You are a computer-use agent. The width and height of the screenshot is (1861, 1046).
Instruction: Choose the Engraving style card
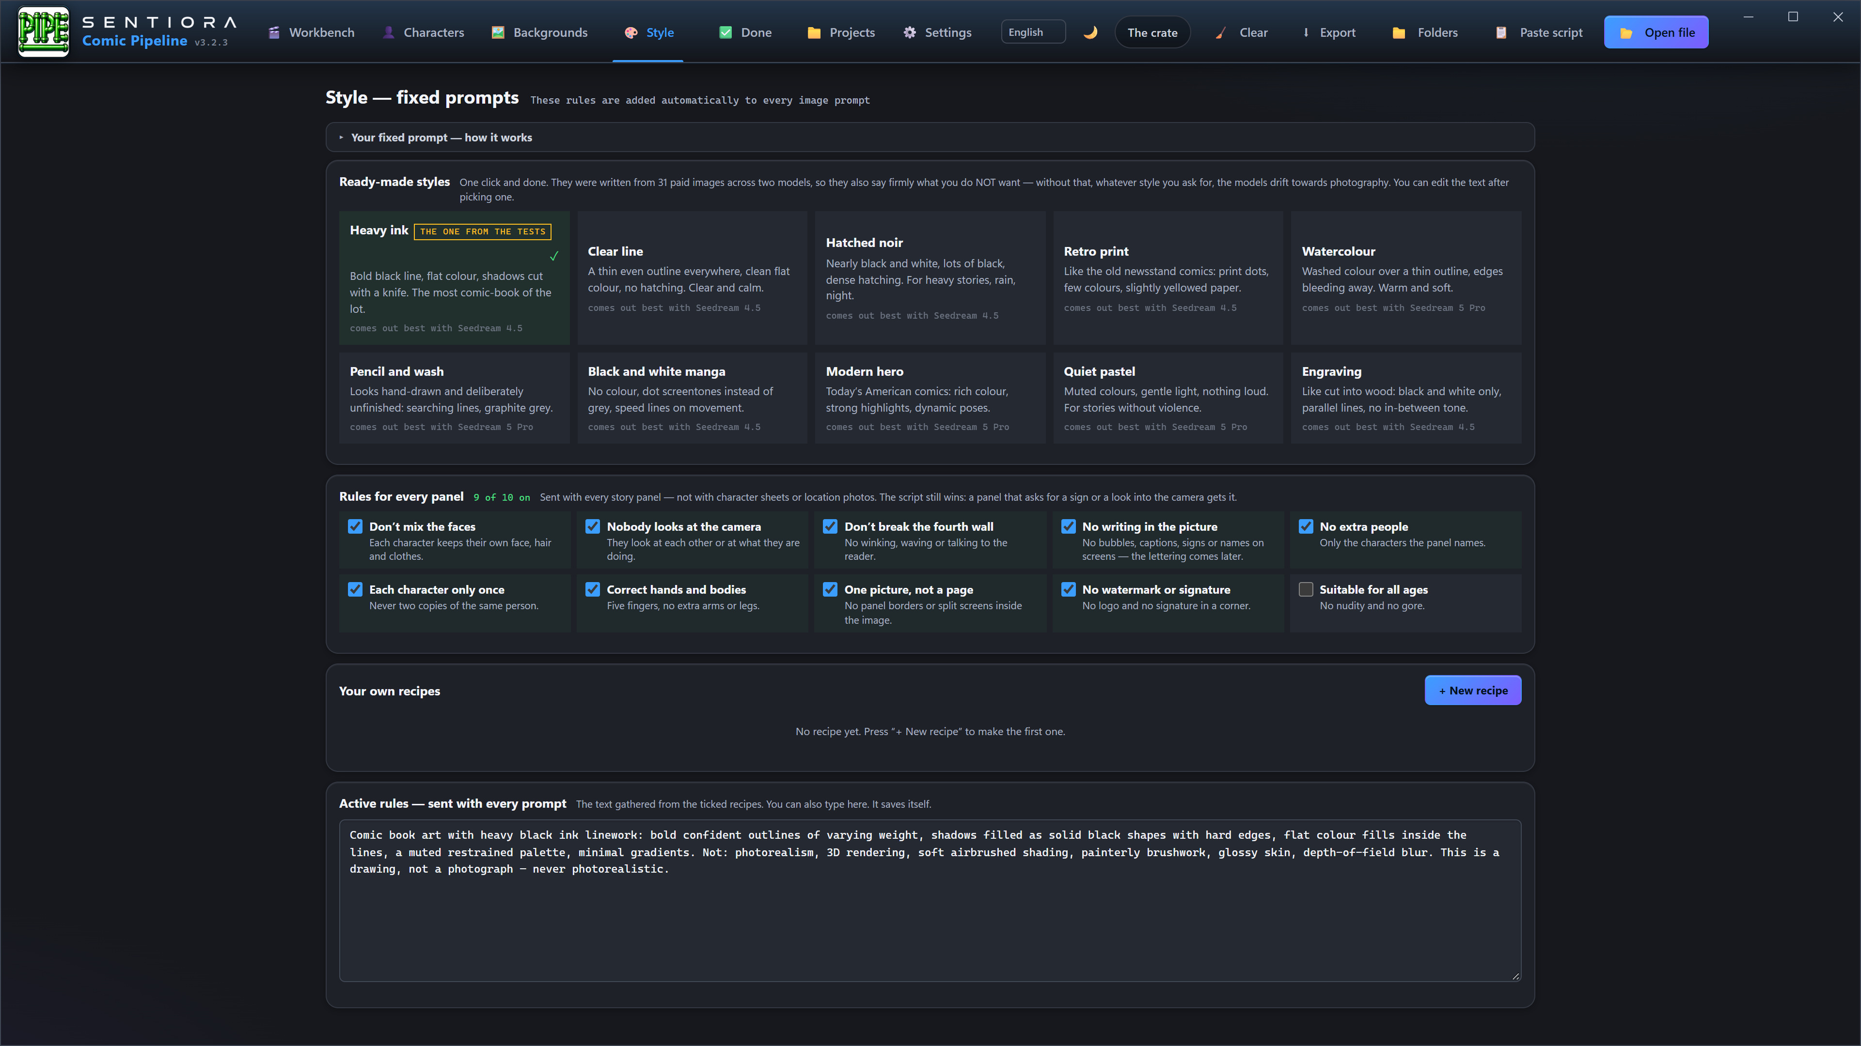pyautogui.click(x=1406, y=398)
